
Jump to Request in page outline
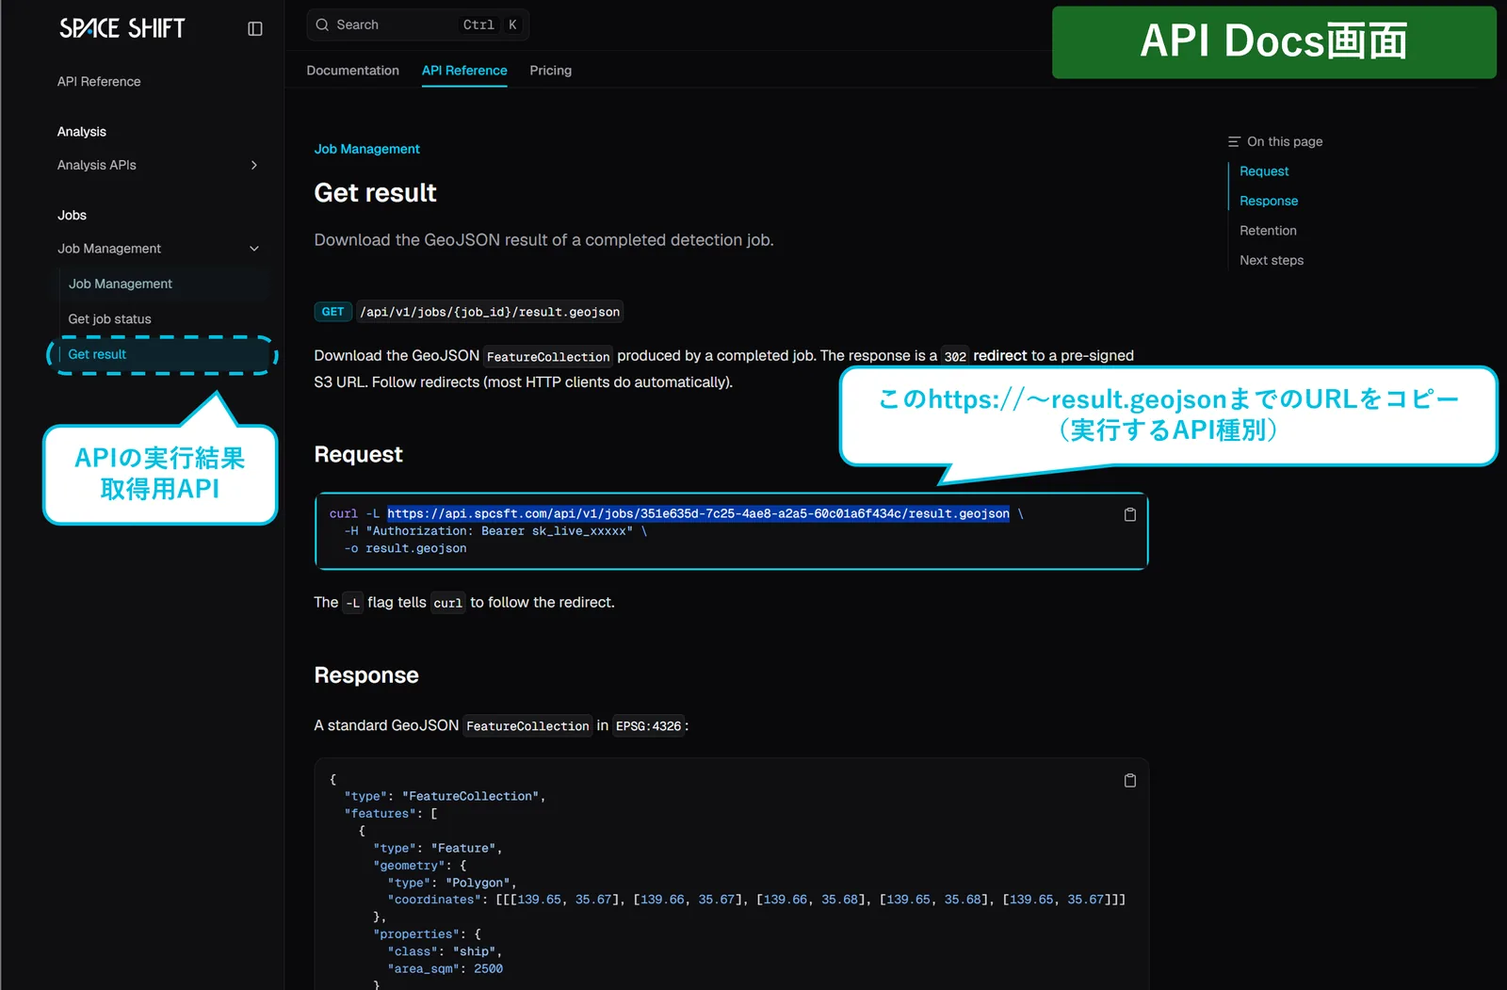[1264, 171]
